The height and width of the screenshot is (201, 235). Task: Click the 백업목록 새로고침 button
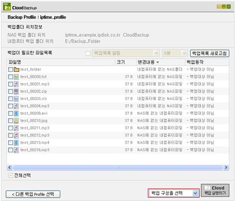coord(210,53)
